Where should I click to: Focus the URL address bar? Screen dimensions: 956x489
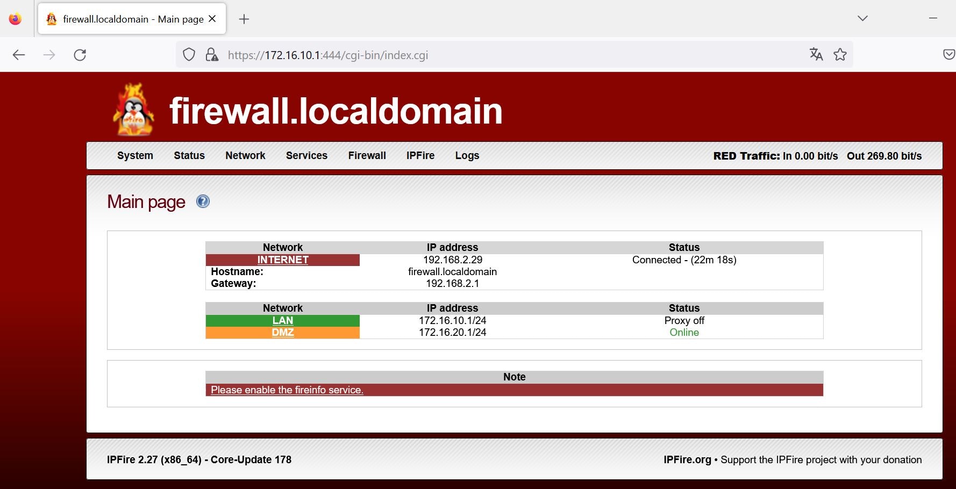[513, 55]
